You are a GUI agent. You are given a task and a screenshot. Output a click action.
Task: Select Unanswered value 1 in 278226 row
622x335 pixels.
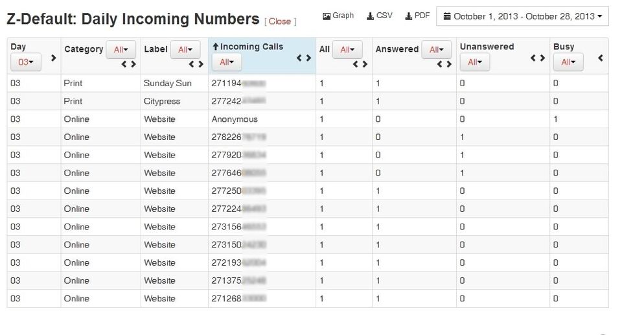462,137
